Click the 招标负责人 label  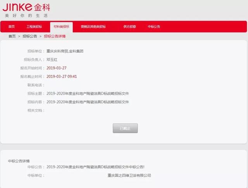click(34, 60)
